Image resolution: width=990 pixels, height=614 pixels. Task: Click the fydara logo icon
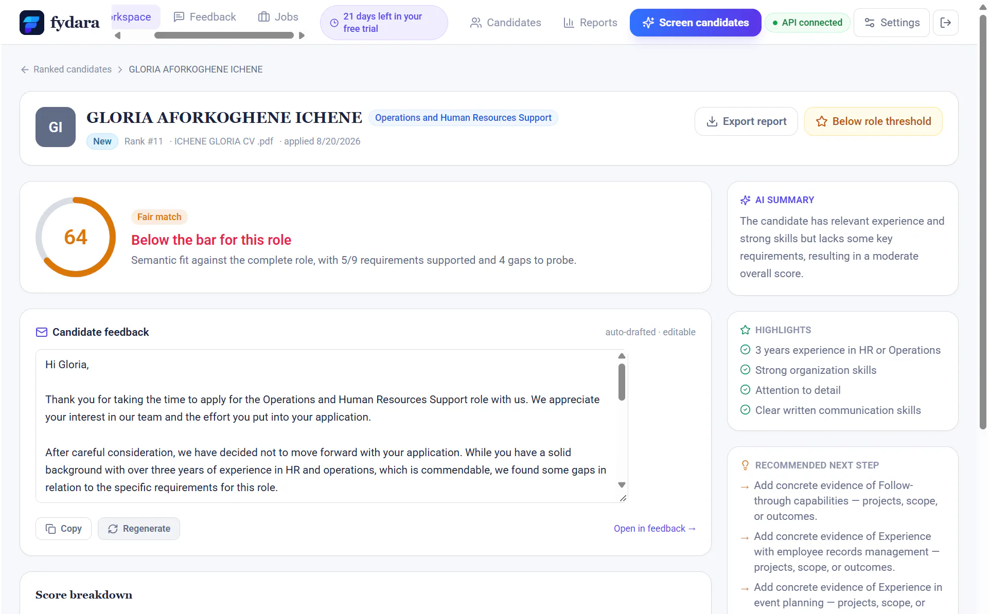[x=32, y=23]
